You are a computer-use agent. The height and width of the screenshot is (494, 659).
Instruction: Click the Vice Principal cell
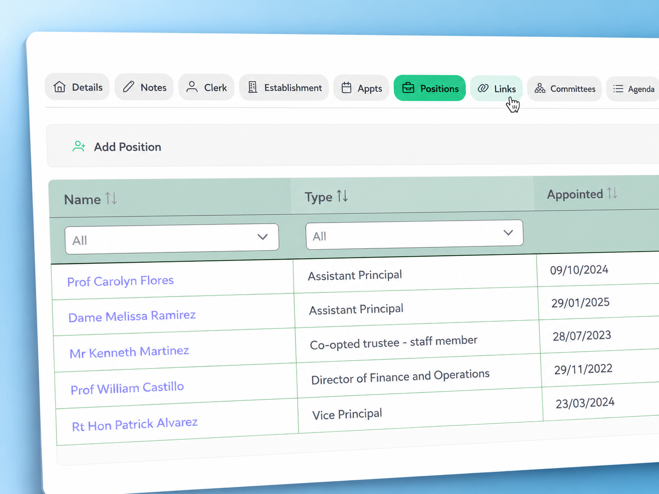click(347, 414)
